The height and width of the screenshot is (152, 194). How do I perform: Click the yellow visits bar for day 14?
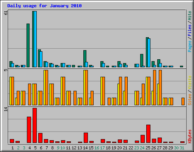[84, 87]
